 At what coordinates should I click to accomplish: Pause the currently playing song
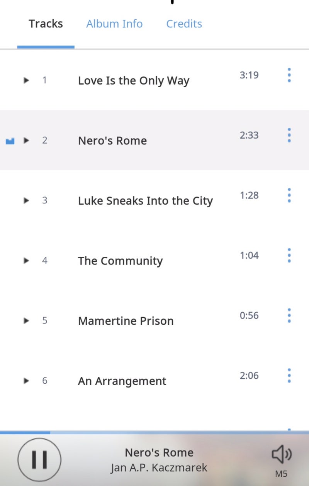tap(39, 459)
